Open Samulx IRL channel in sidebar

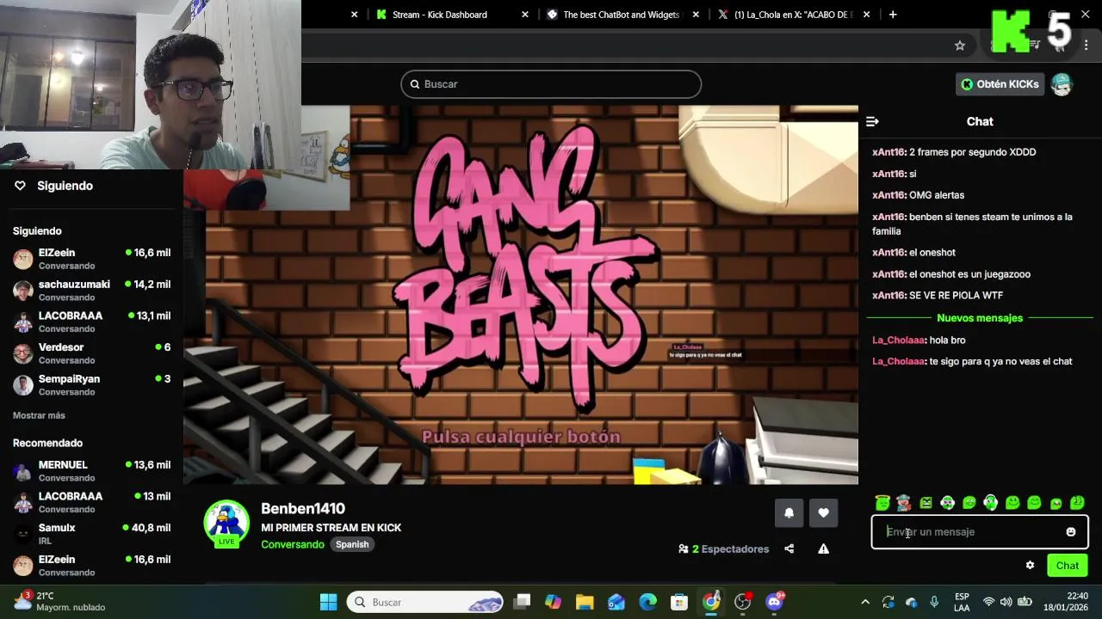pos(92,534)
